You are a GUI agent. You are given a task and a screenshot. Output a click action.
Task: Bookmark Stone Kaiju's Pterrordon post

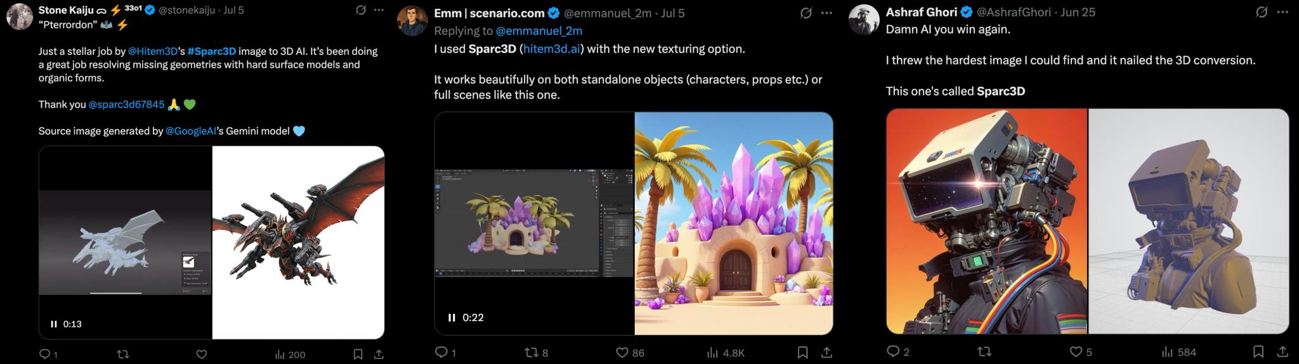coord(358,355)
